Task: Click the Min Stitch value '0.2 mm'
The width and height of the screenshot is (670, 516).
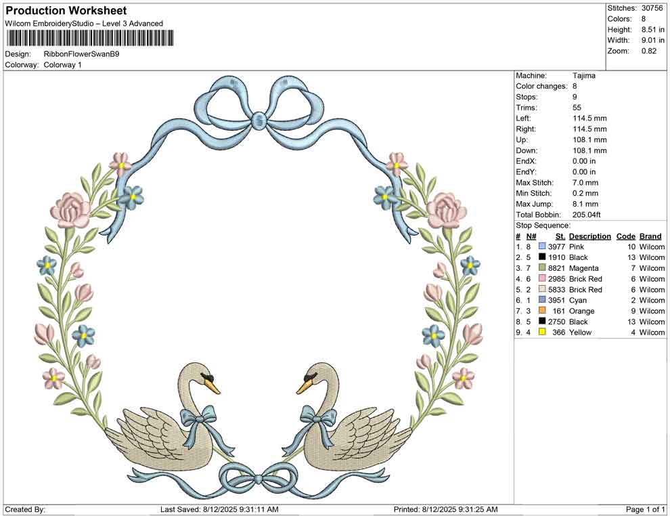Action: [585, 193]
